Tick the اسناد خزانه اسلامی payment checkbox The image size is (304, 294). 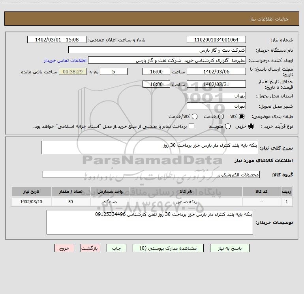(x=191, y=126)
